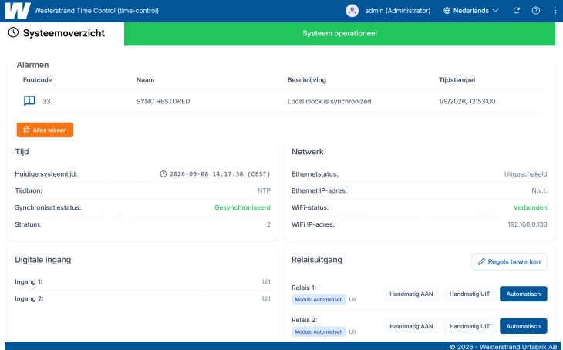Click the Gesynchroniseerd status value
This screenshot has height=350, width=563.
click(x=242, y=207)
